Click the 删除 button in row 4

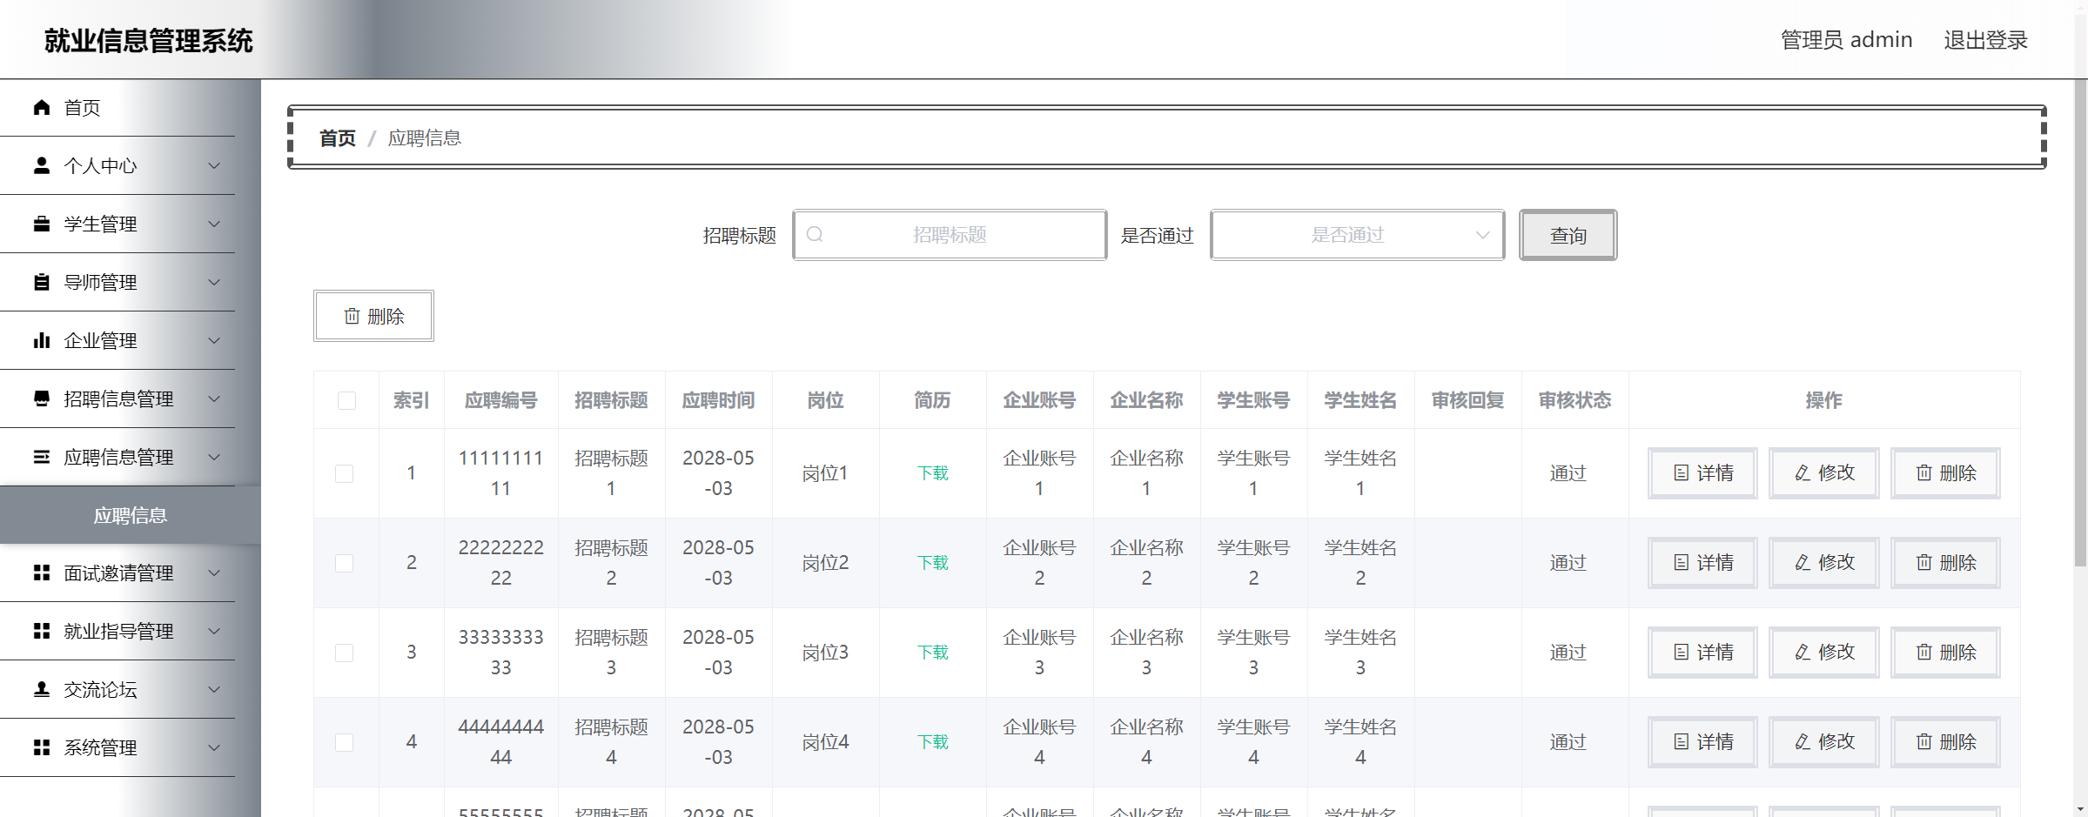tap(1945, 741)
